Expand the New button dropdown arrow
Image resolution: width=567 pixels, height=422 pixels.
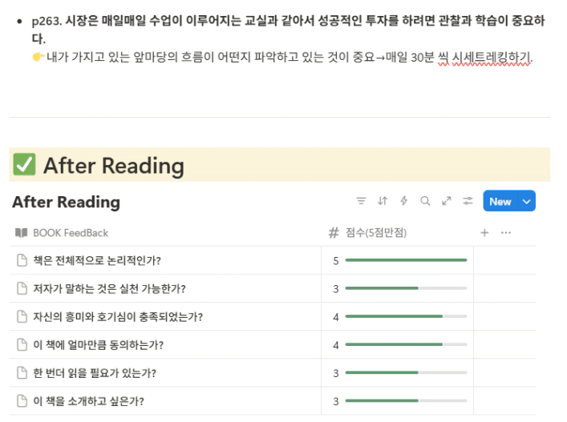pyautogui.click(x=526, y=201)
